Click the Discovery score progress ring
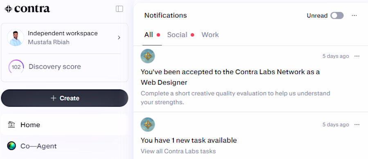This screenshot has height=159, width=368. pyautogui.click(x=16, y=67)
